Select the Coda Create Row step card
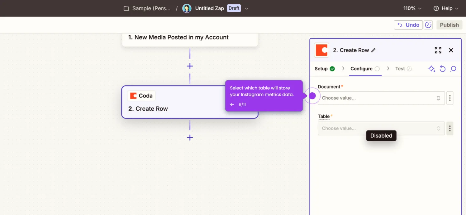The image size is (466, 215). [190, 102]
